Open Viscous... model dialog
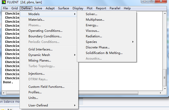This screenshot has height=110, width=169. point(107,31)
